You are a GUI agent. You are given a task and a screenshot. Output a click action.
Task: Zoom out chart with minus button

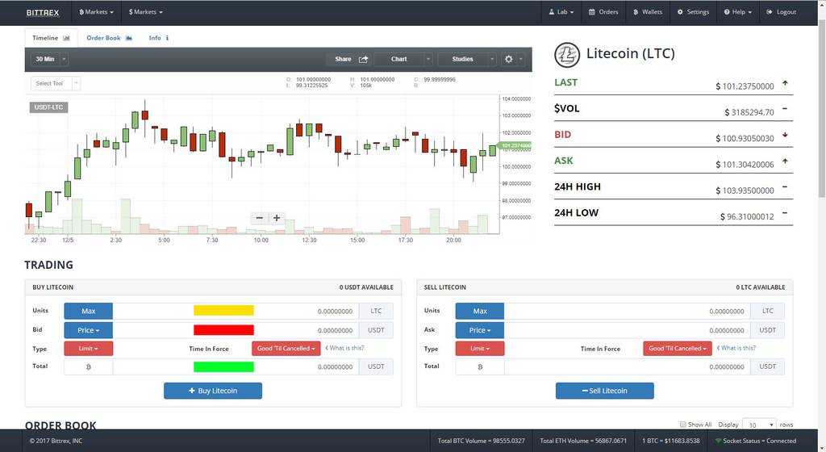pos(259,218)
